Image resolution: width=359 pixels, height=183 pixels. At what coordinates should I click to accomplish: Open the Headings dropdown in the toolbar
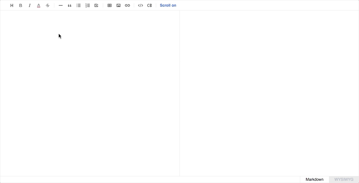coord(12,5)
